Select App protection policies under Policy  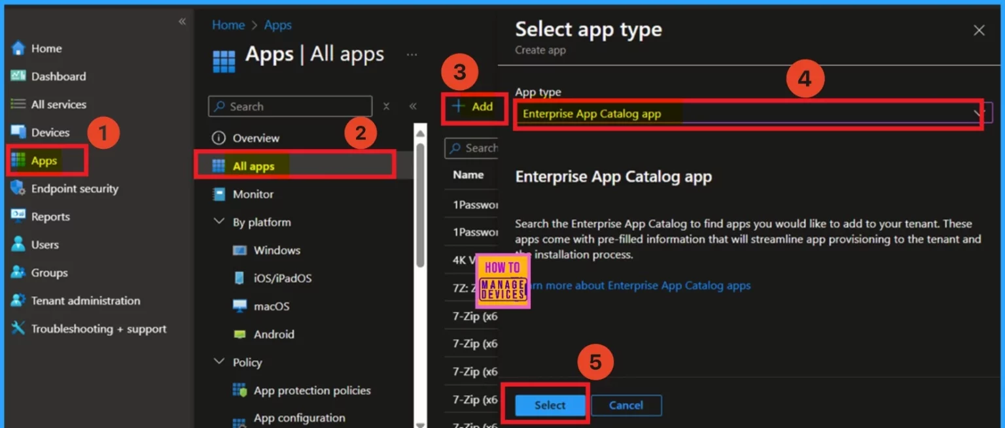pos(312,391)
